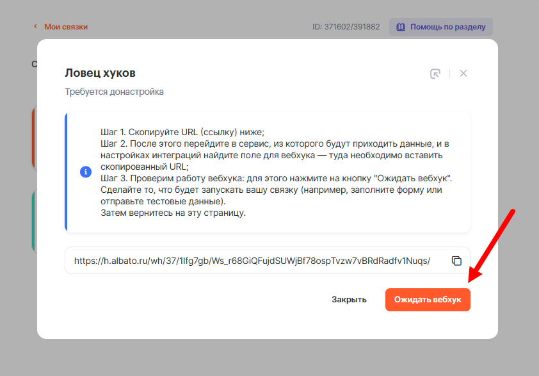Click the green card edge behind the dialog

point(34,221)
